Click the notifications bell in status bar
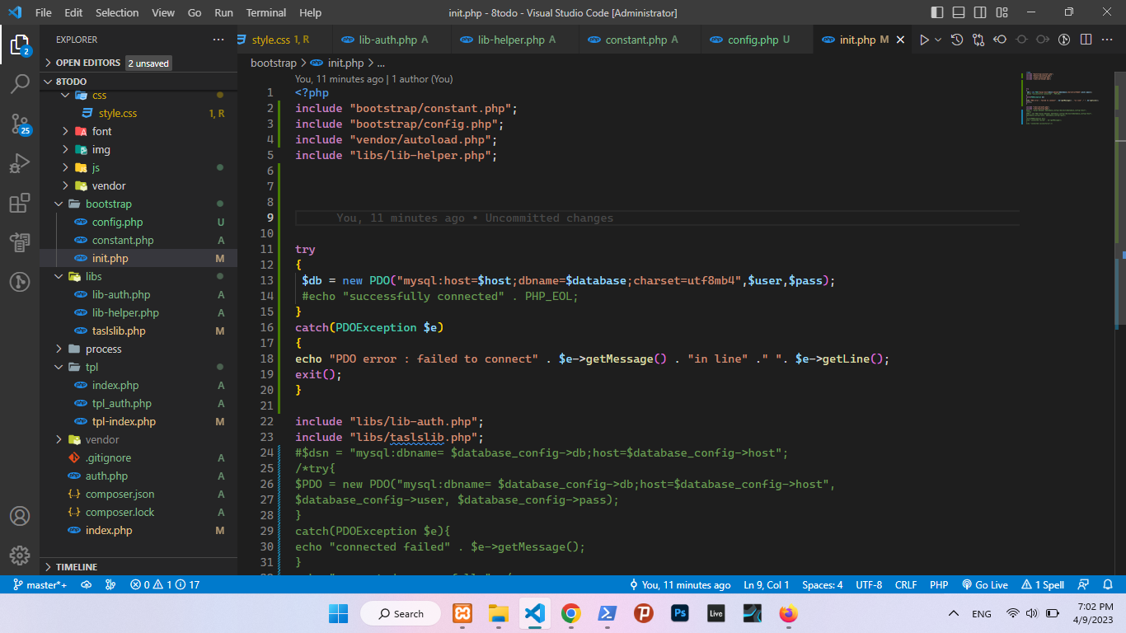 click(x=1109, y=584)
